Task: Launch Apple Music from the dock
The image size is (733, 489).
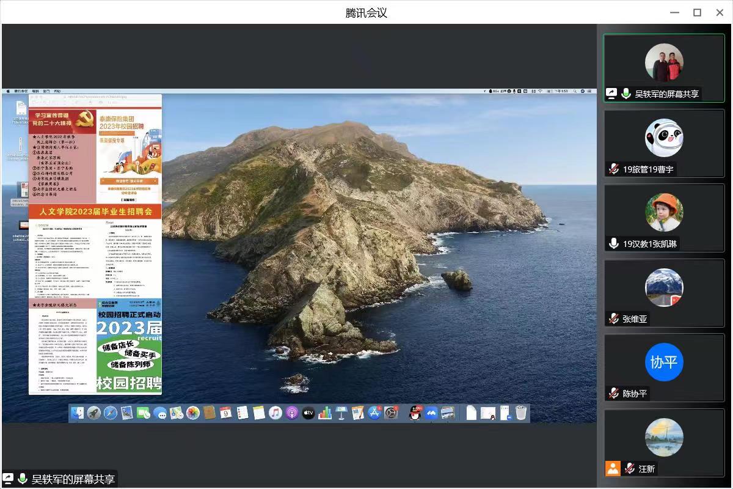Action: [x=275, y=413]
